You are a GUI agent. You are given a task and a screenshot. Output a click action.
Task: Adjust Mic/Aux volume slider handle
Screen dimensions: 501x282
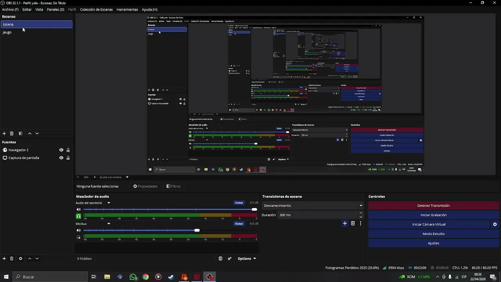[x=197, y=230]
